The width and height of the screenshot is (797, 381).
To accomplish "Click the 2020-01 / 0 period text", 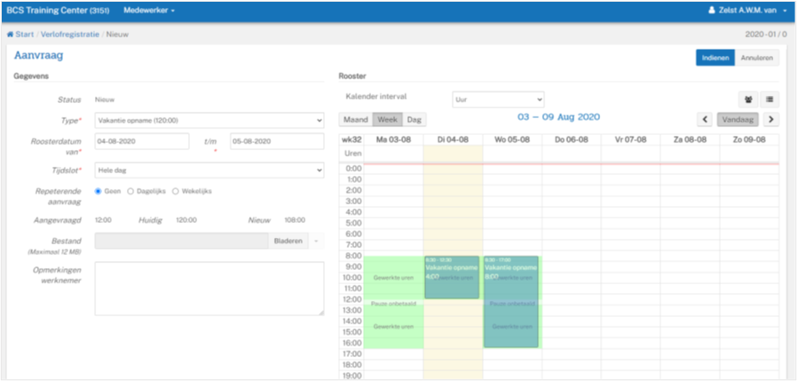I will pos(767,35).
